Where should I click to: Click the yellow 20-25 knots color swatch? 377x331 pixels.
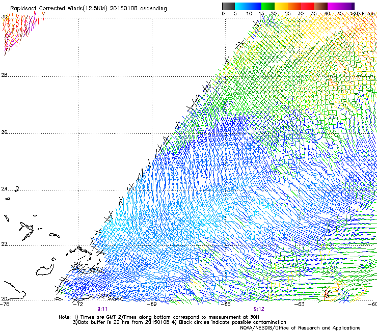click(281, 6)
